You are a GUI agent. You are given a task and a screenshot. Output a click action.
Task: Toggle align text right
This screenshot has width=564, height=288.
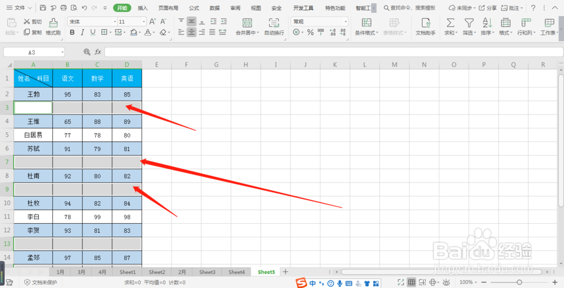[202, 32]
